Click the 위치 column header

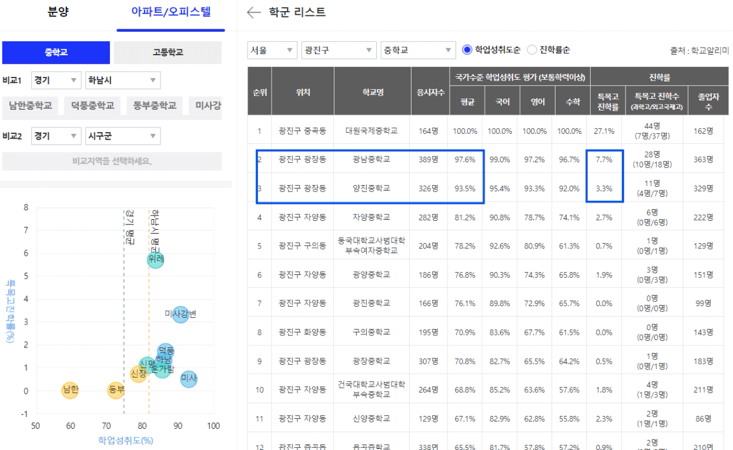point(303,92)
